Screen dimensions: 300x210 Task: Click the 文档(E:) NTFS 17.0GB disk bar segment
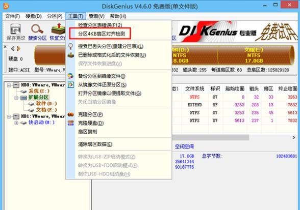[254, 55]
